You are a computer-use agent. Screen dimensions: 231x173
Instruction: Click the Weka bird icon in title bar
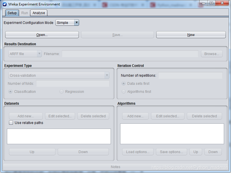[5, 4]
